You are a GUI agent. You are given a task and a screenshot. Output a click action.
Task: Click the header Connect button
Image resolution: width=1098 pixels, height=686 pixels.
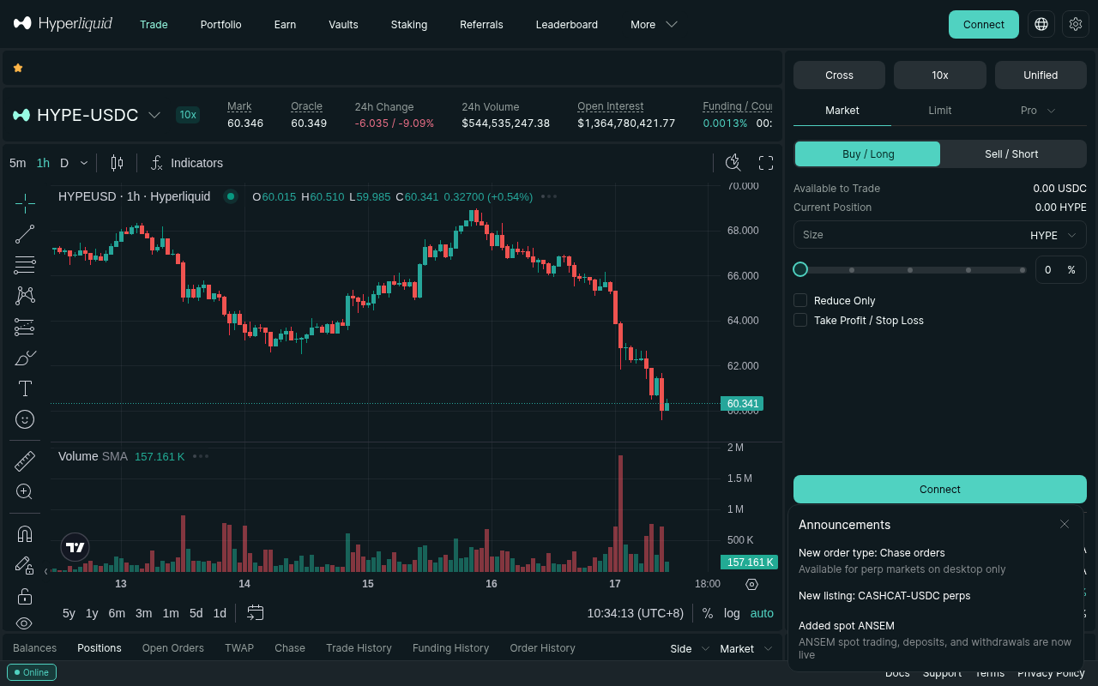click(983, 24)
